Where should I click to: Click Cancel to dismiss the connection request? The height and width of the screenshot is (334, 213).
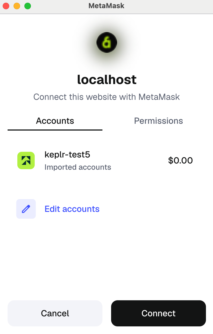tap(55, 313)
